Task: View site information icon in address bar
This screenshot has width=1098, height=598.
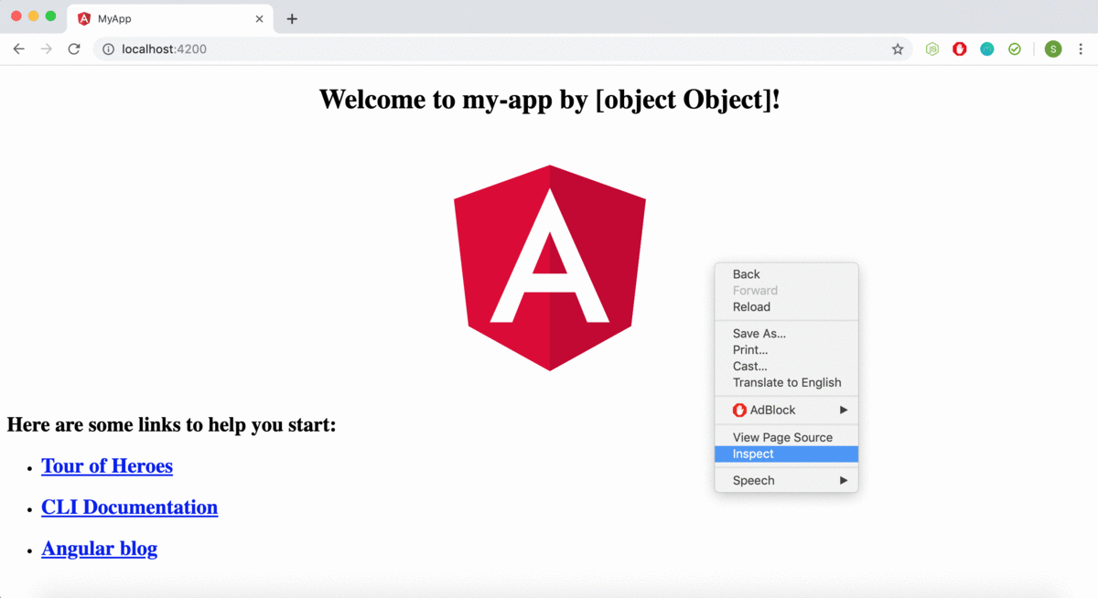Action: click(x=108, y=49)
